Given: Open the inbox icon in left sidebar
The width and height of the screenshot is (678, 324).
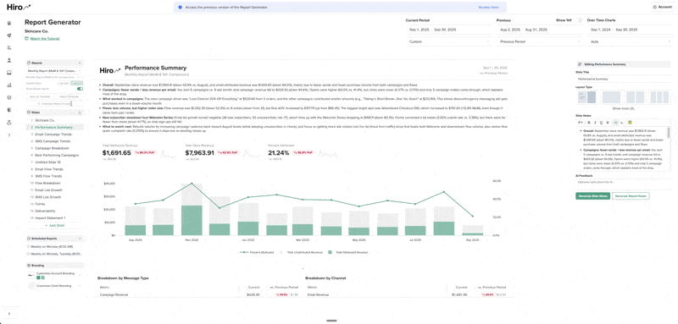Looking at the screenshot, I should pos(9,73).
